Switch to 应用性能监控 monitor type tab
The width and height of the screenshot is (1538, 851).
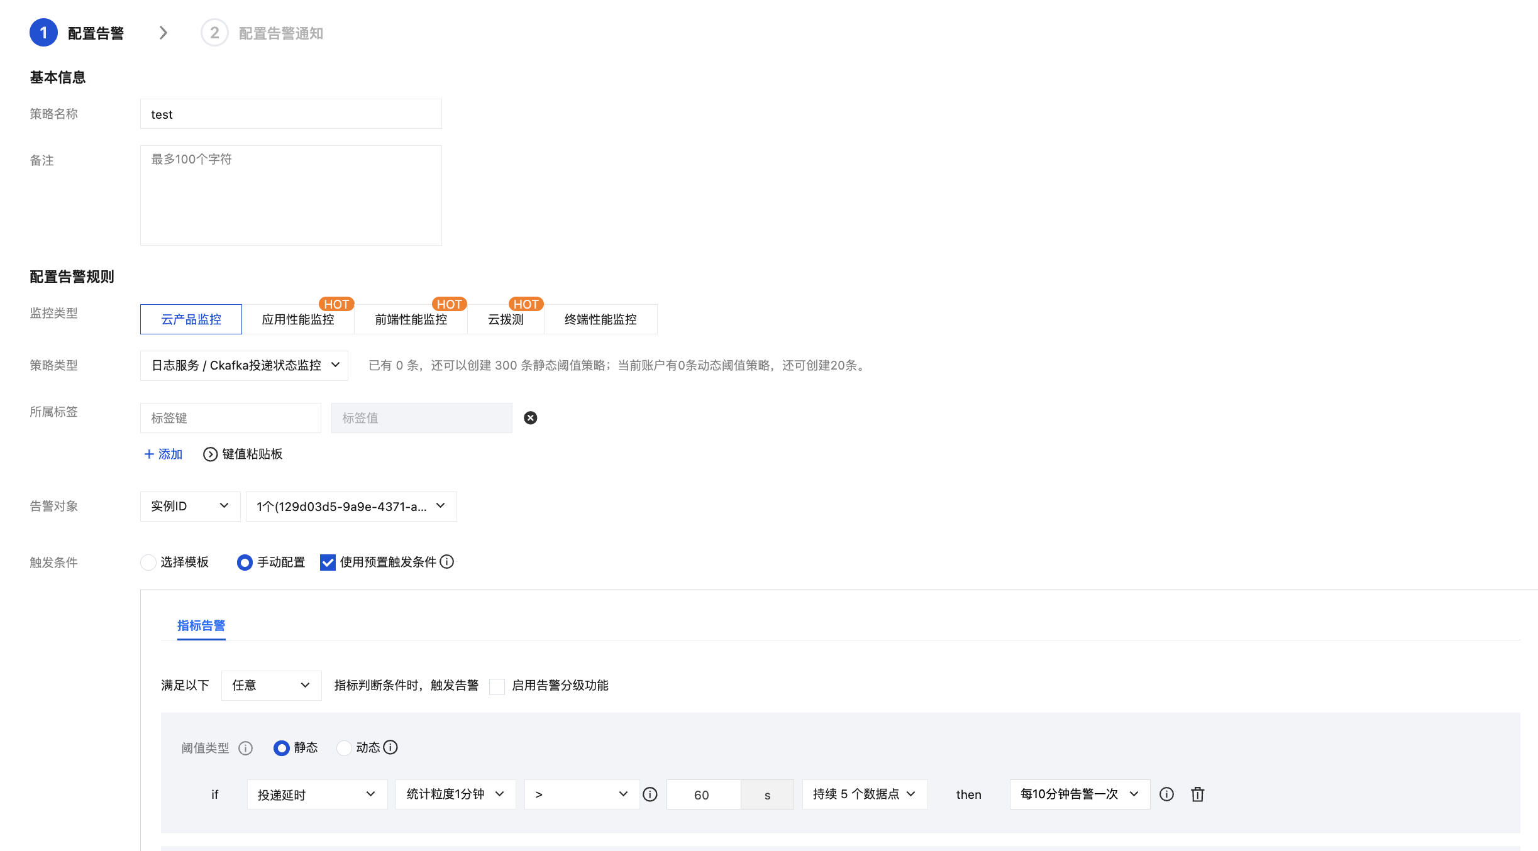[x=298, y=319]
